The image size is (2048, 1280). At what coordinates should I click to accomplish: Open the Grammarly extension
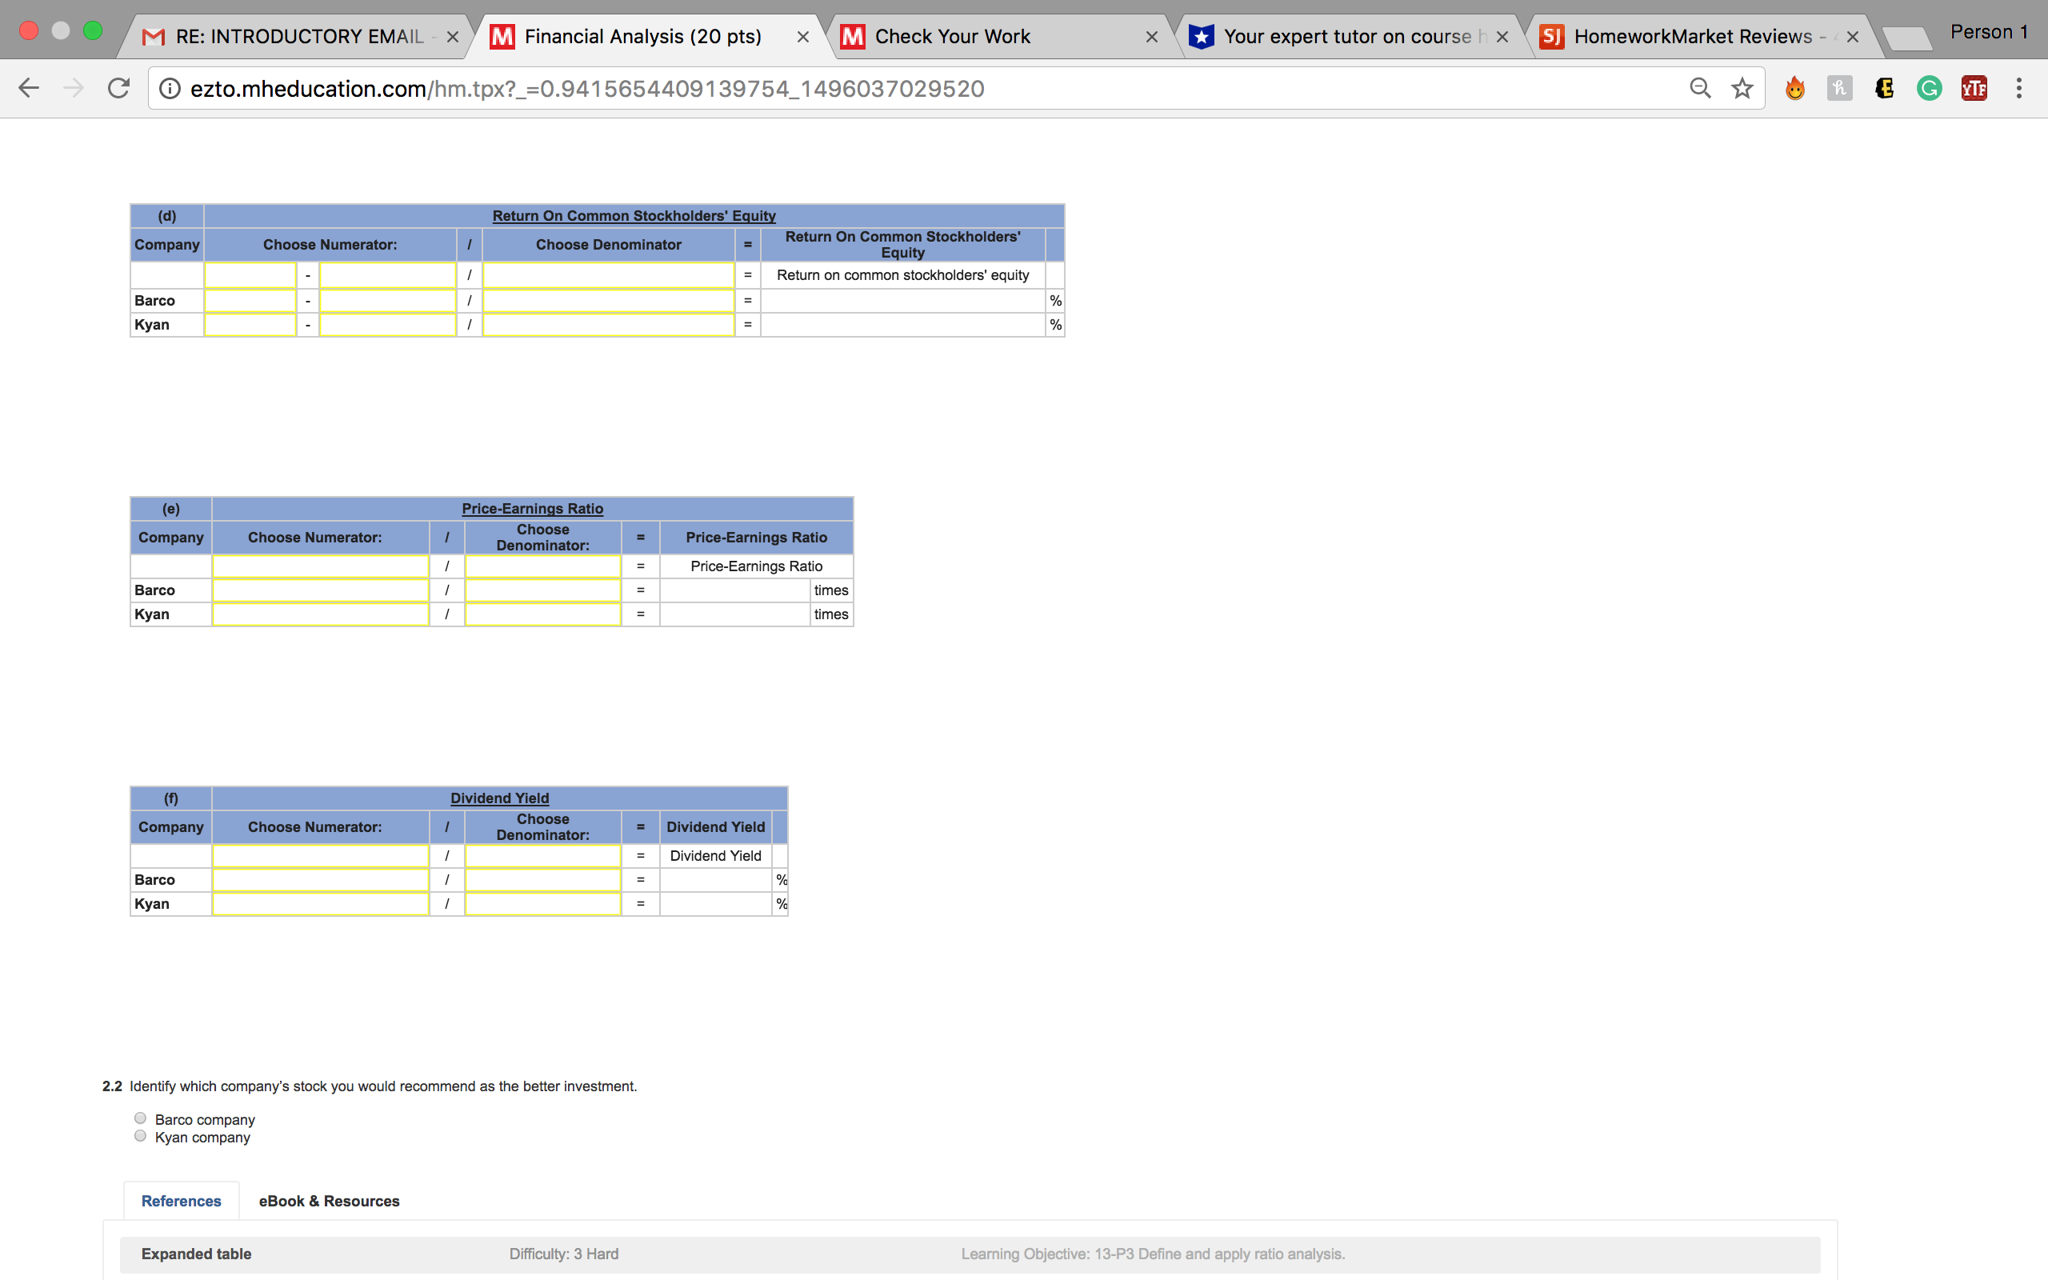point(1929,87)
